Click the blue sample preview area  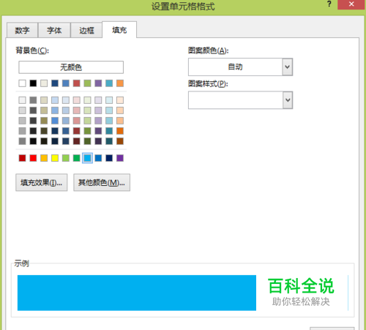pos(137,293)
